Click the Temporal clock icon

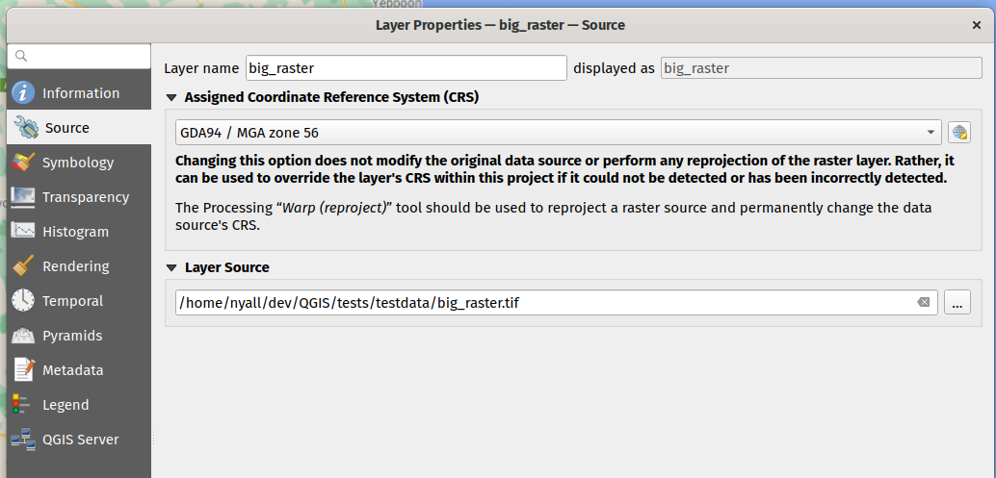tap(24, 301)
